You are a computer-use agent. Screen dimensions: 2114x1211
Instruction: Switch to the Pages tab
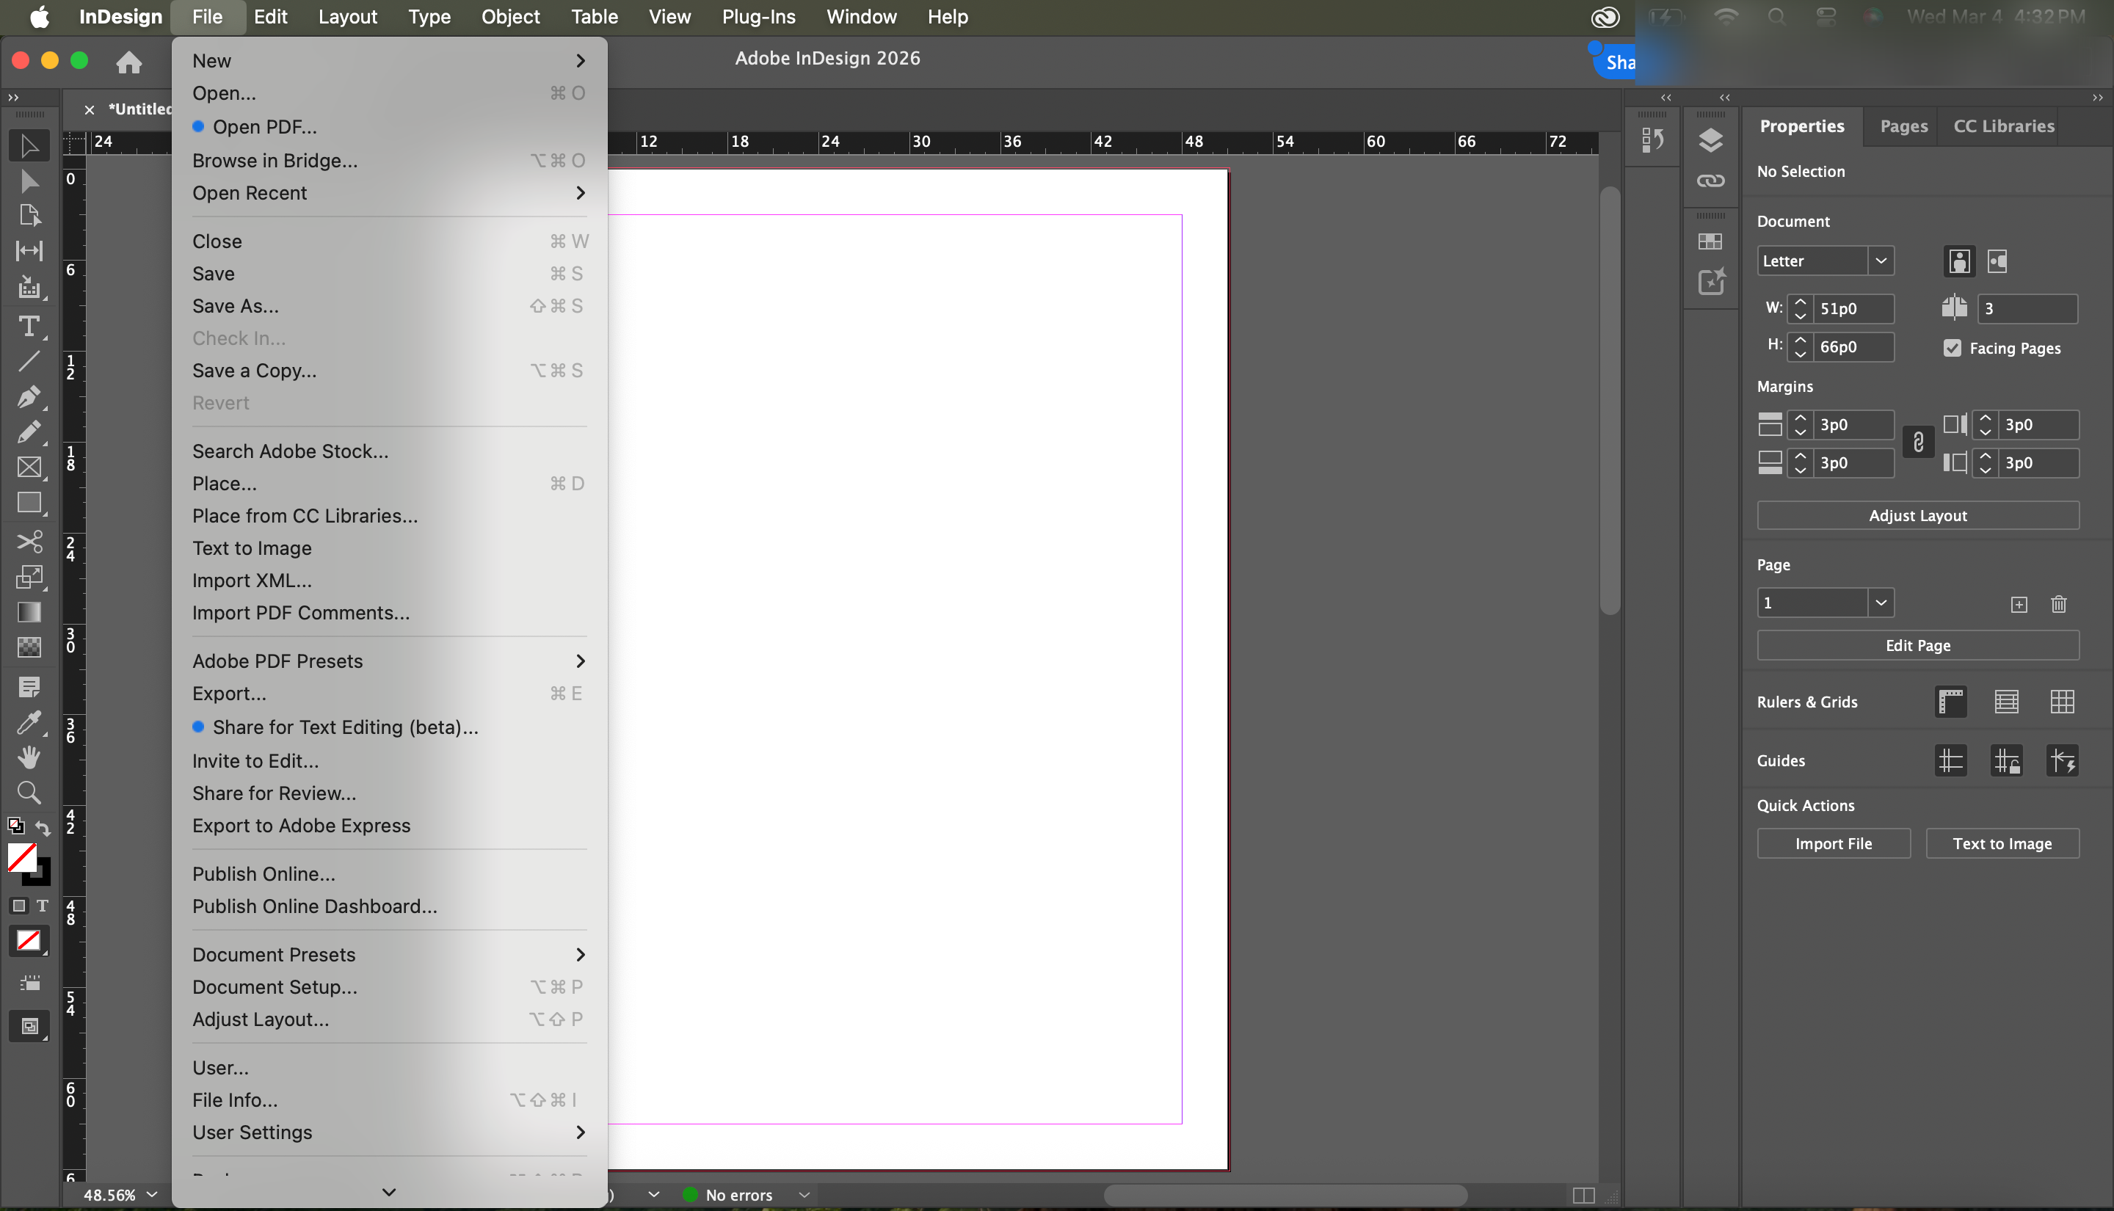[x=1903, y=126]
